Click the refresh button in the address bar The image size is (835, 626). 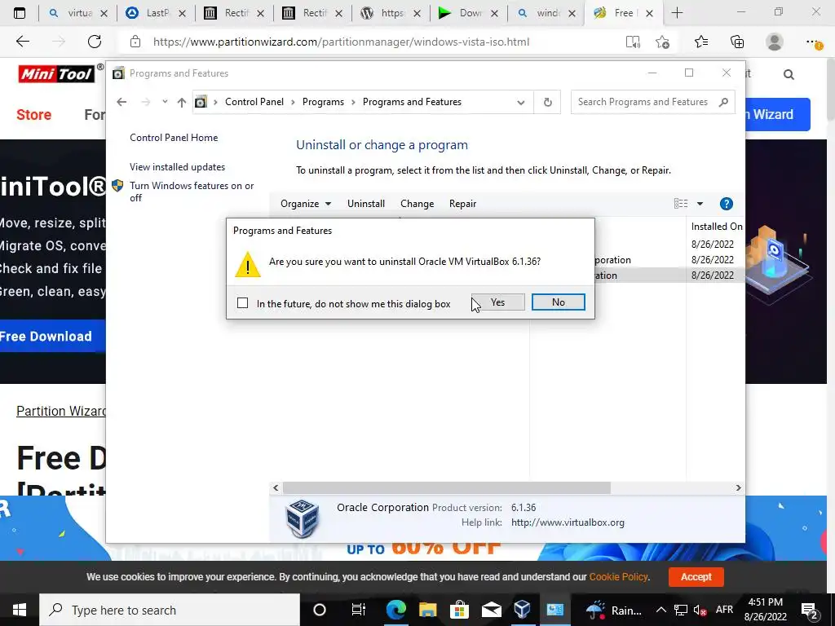click(547, 102)
